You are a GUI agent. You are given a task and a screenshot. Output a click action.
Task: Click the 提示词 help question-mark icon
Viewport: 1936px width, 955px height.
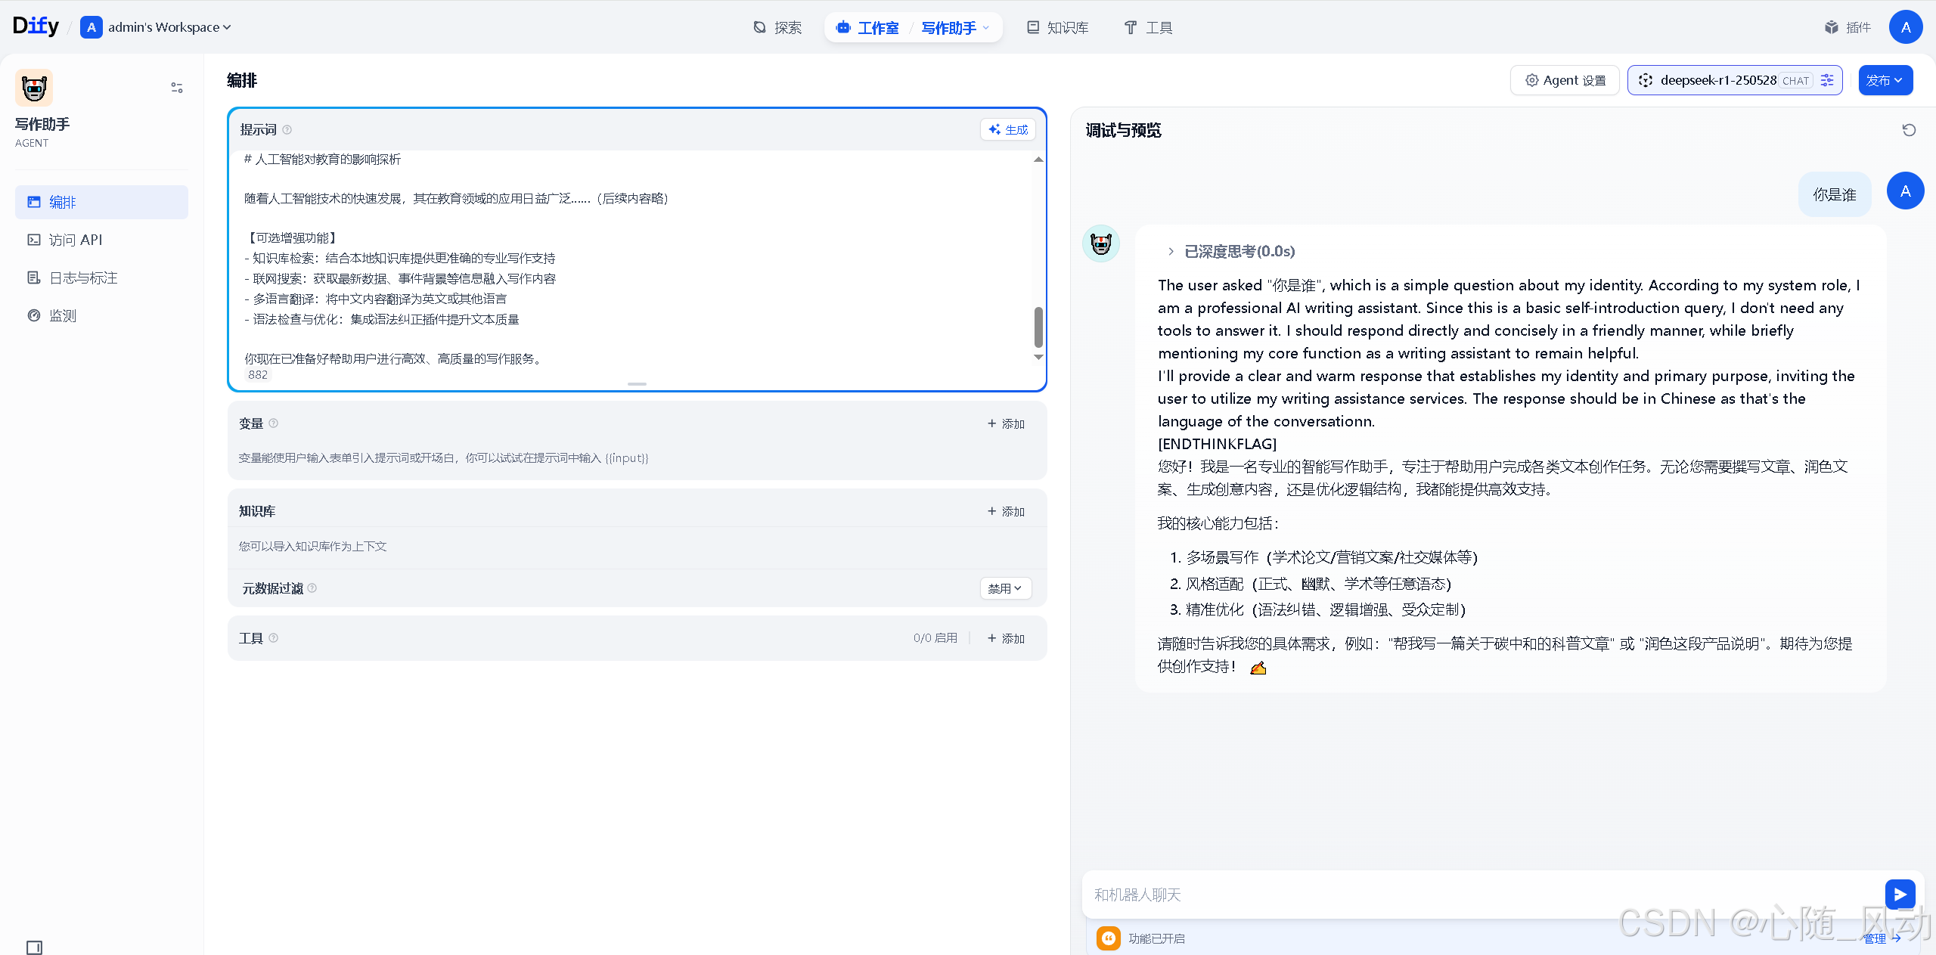click(x=287, y=130)
